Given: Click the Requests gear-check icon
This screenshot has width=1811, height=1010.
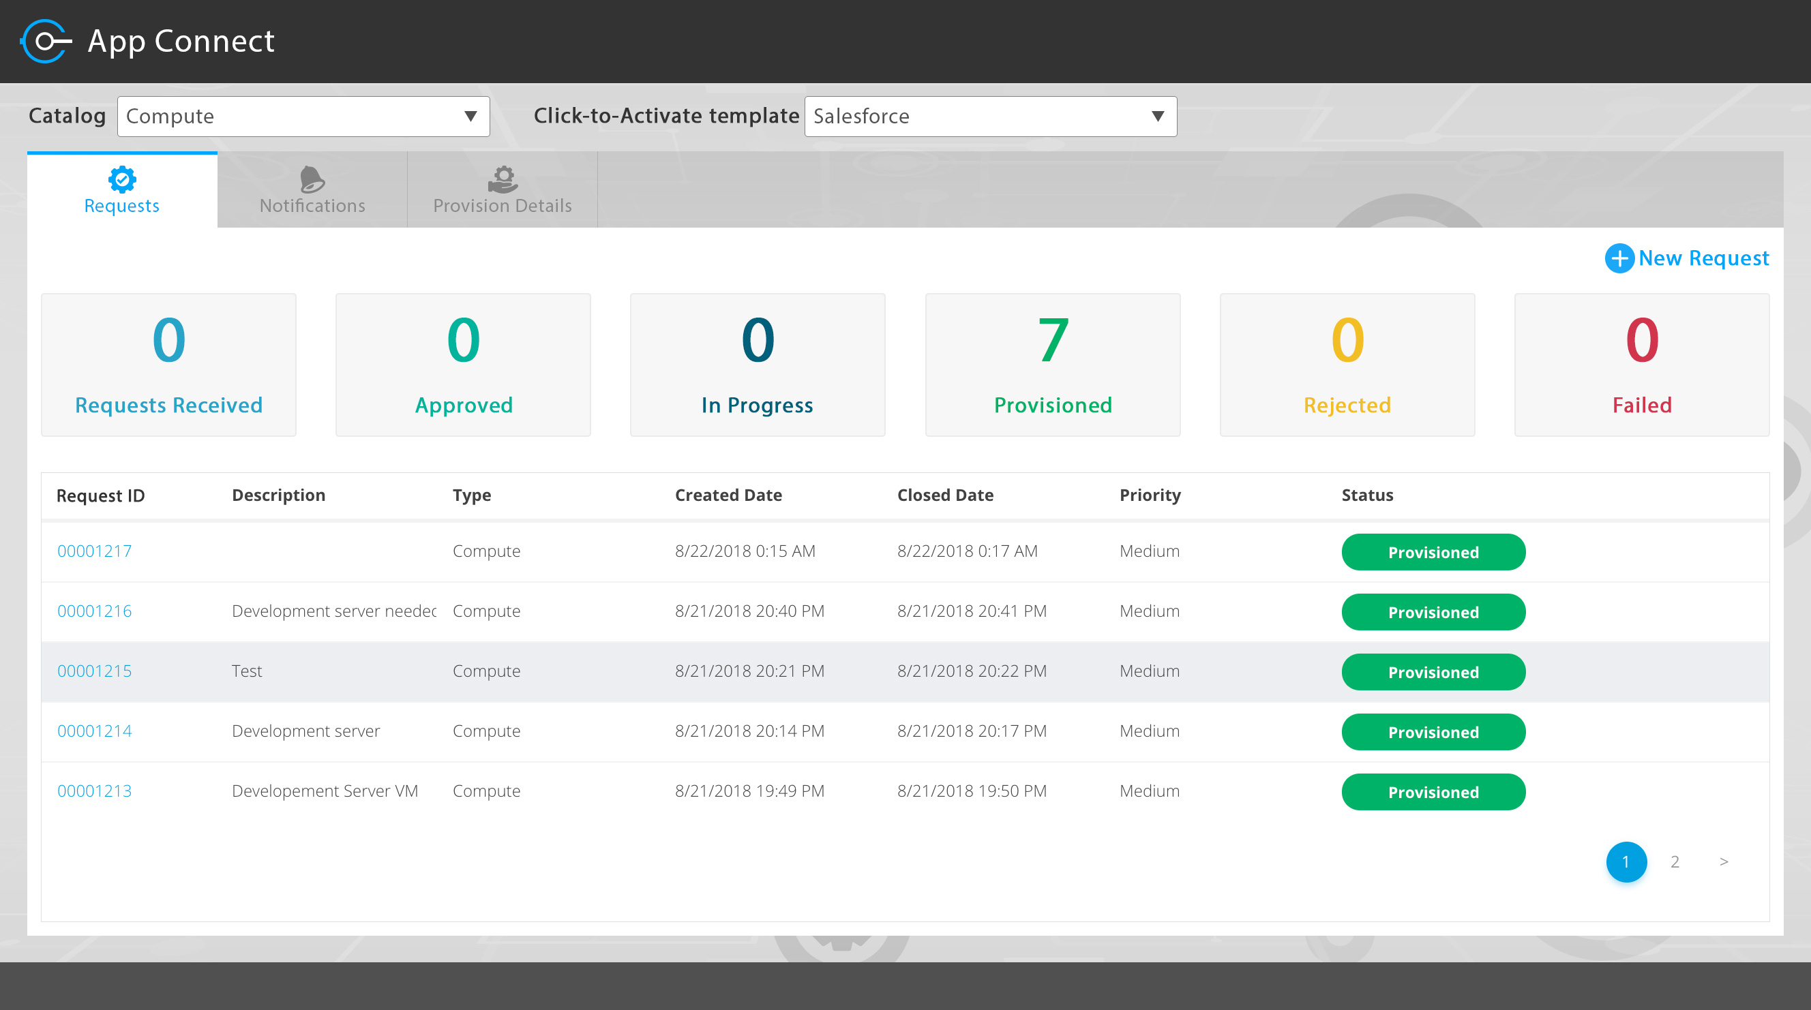Looking at the screenshot, I should (x=121, y=179).
